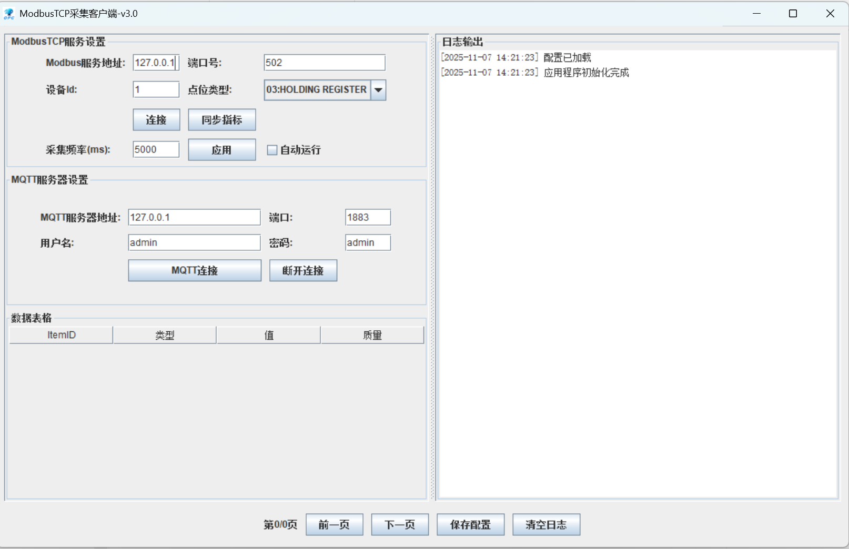Select the 设备Id input field
The image size is (849, 549).
156,89
